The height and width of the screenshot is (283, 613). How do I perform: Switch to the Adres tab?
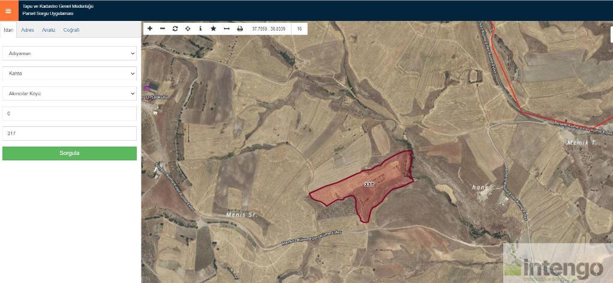[x=28, y=30]
